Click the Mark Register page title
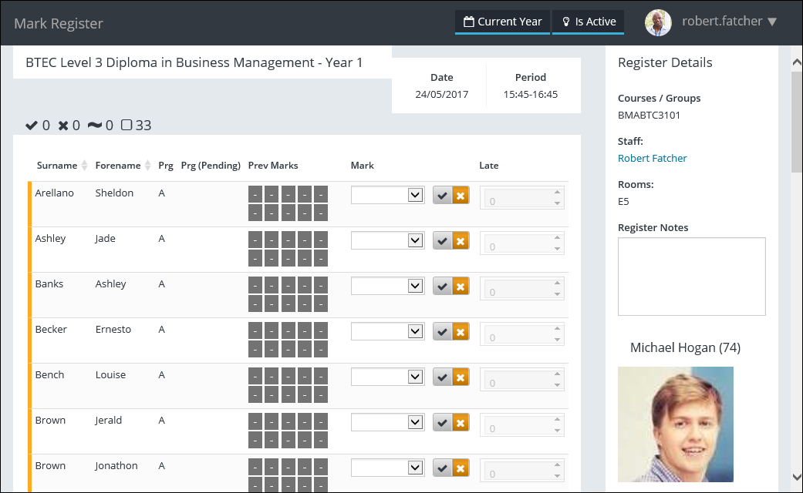803x493 pixels. point(59,24)
